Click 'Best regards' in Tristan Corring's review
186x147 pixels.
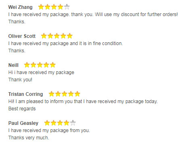coord(22,109)
